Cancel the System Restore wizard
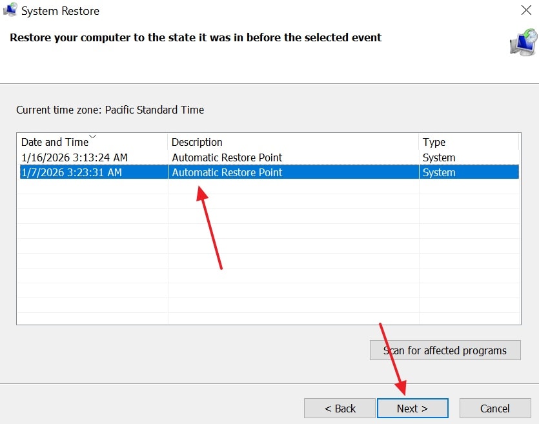The width and height of the screenshot is (539, 424). pos(494,408)
